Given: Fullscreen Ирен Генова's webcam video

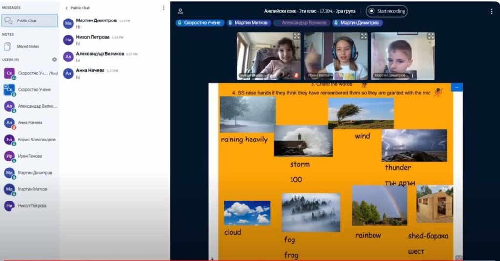Looking at the screenshot, I should (363, 36).
